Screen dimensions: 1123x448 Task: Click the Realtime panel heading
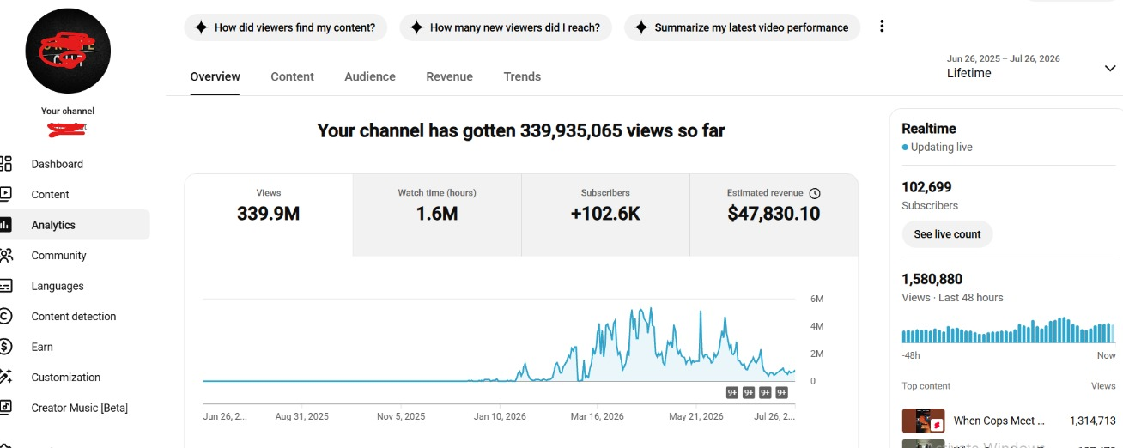pos(929,129)
